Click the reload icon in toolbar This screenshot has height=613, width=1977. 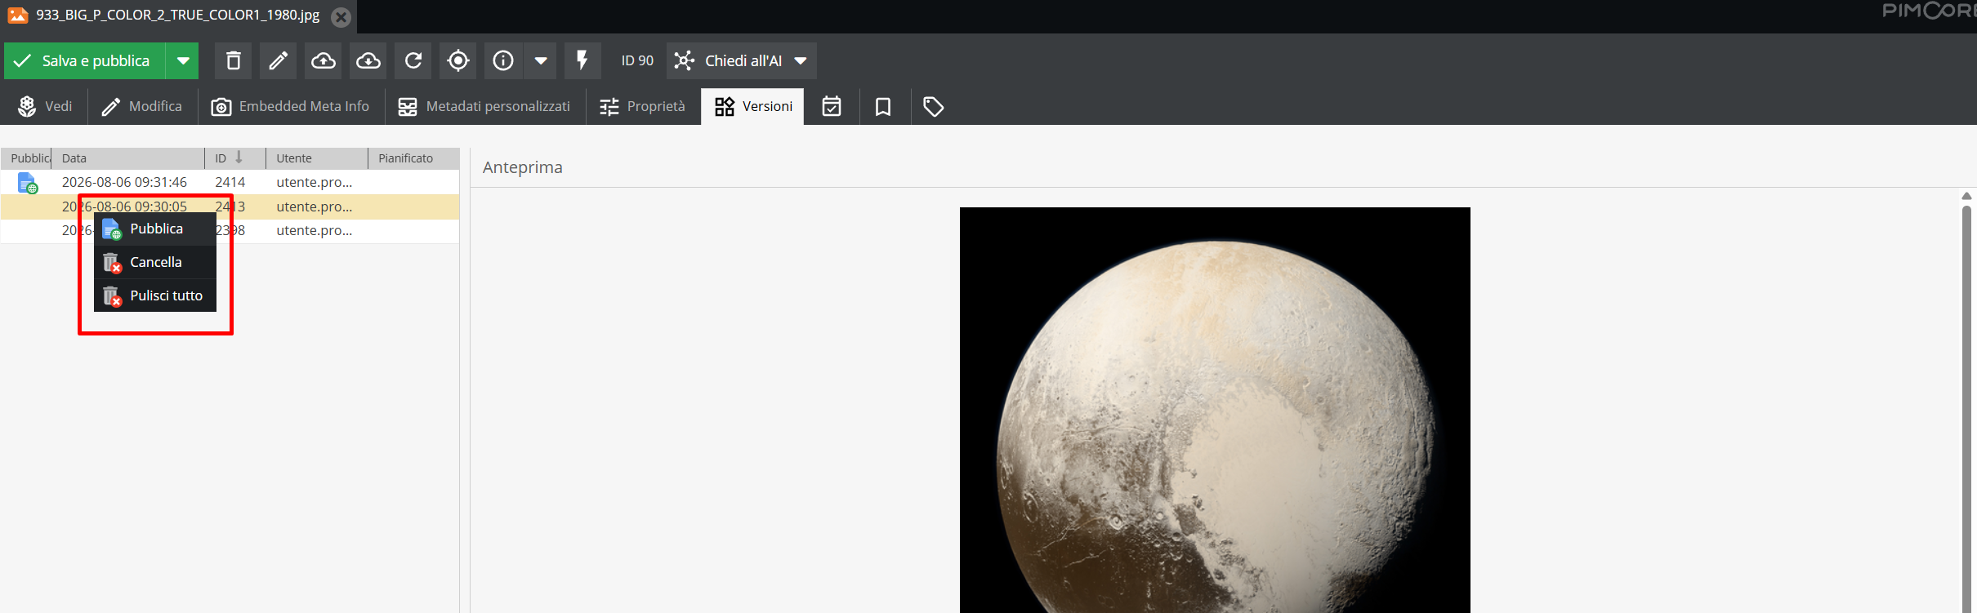point(413,60)
